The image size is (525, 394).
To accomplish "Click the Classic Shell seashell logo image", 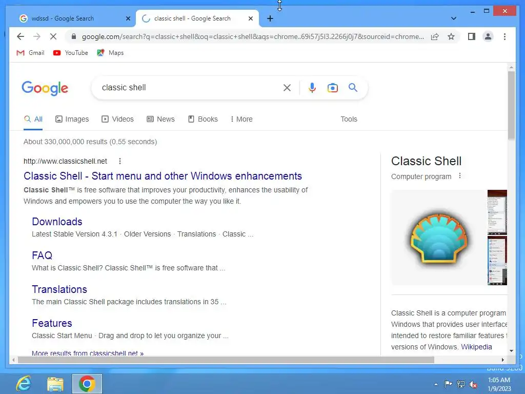I will [x=438, y=238].
